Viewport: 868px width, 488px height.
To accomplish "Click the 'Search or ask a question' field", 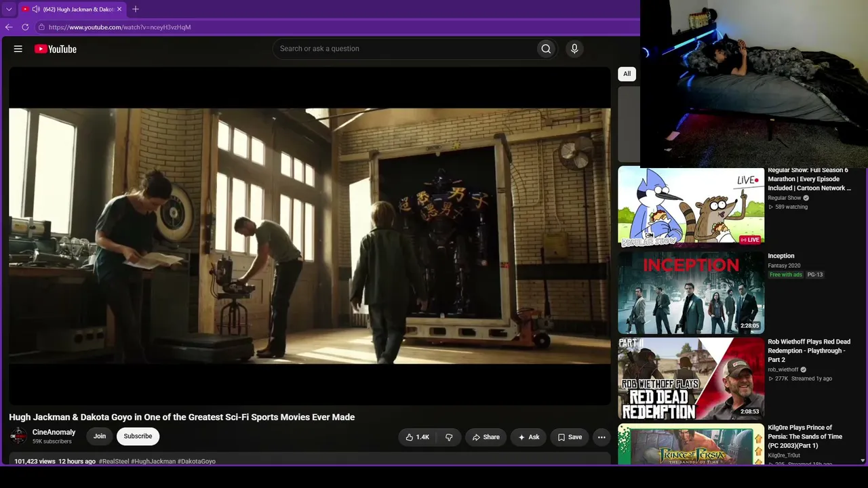I will pyautogui.click(x=404, y=49).
